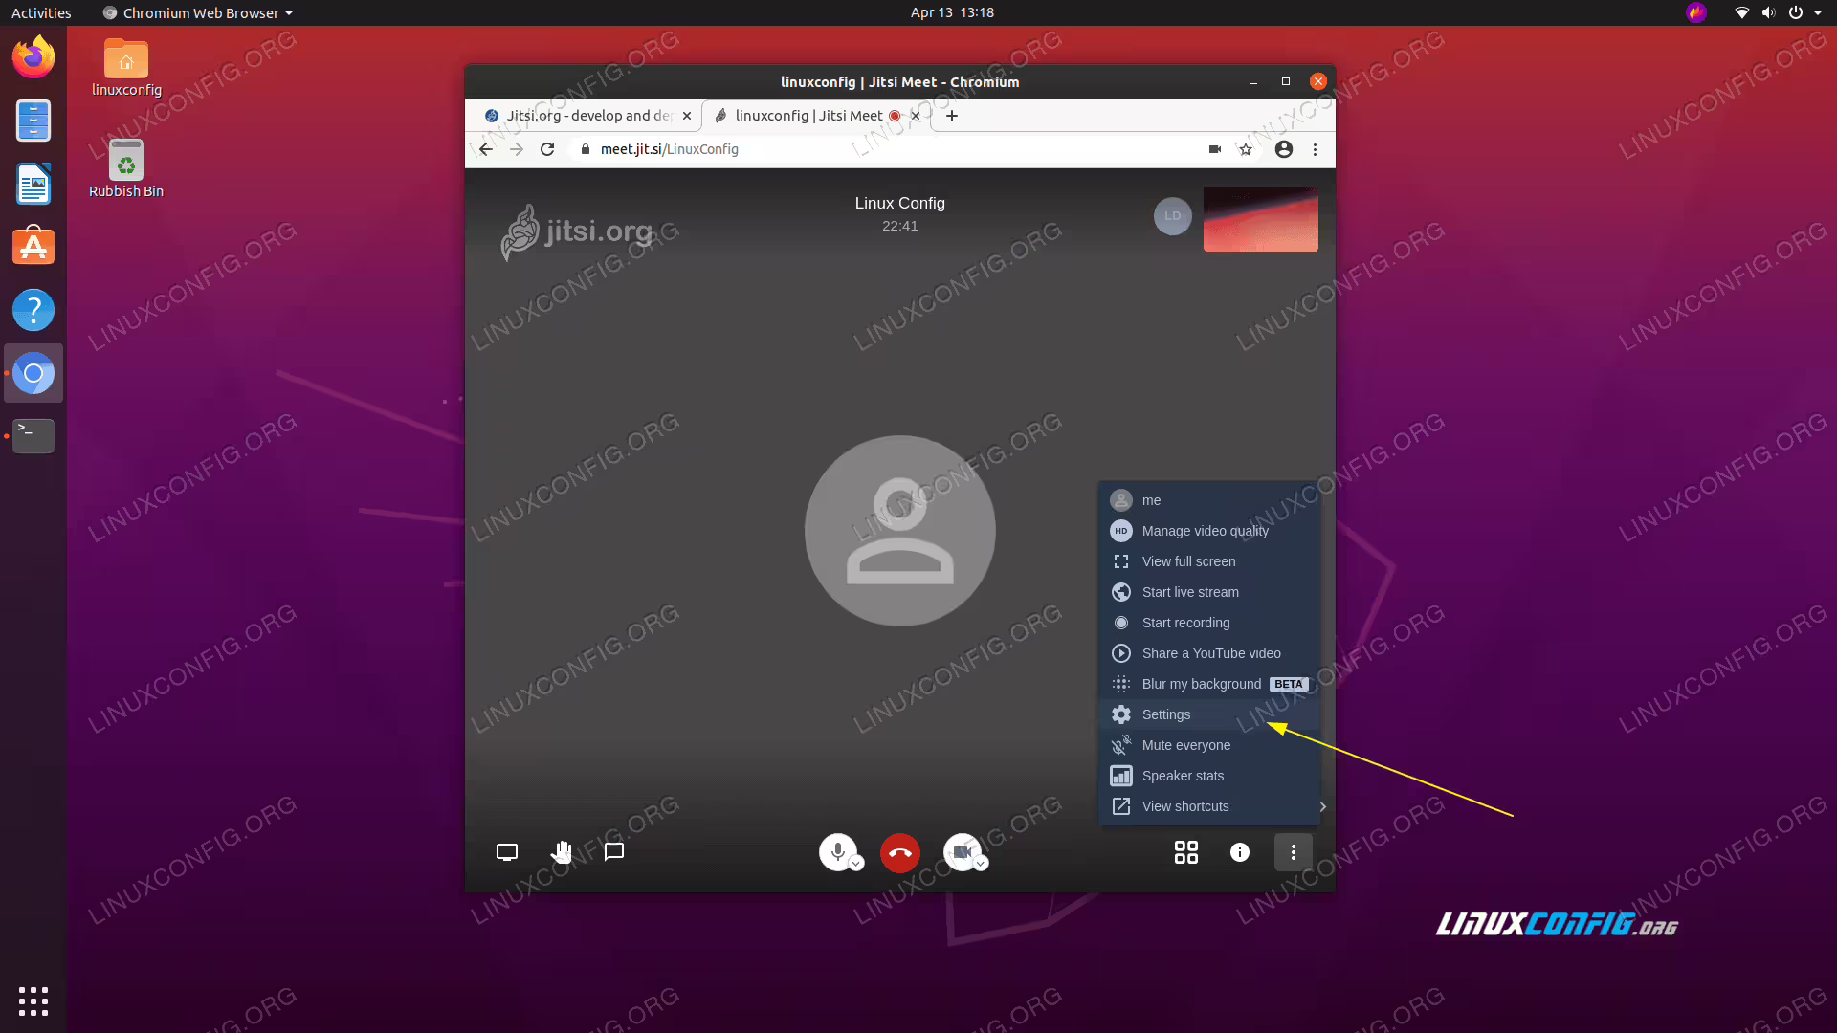Hang up the call
The width and height of the screenshot is (1837, 1033).
tap(900, 852)
